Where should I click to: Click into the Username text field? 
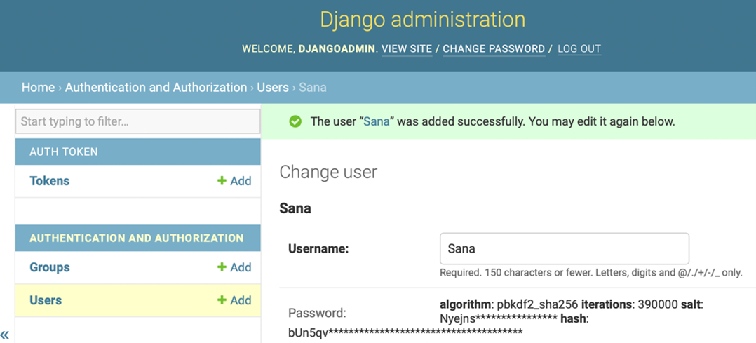click(564, 248)
